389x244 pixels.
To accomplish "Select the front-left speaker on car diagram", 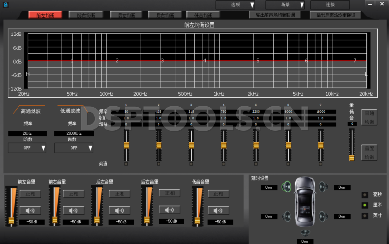I will 286,186.
